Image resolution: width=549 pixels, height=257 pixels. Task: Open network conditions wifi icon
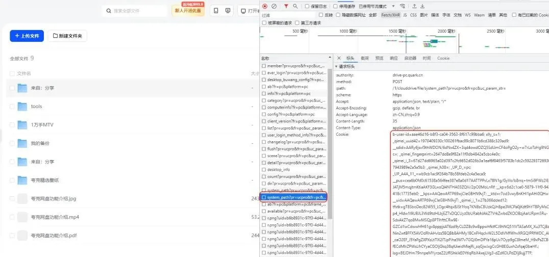(403, 6)
